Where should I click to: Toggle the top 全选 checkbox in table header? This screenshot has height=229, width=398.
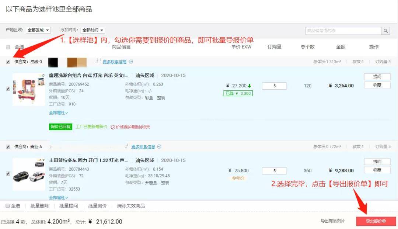pyautogui.click(x=8, y=47)
